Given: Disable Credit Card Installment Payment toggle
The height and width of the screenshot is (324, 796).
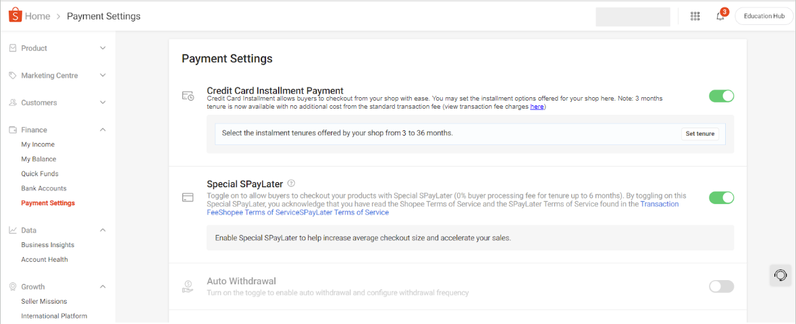Looking at the screenshot, I should click(721, 96).
